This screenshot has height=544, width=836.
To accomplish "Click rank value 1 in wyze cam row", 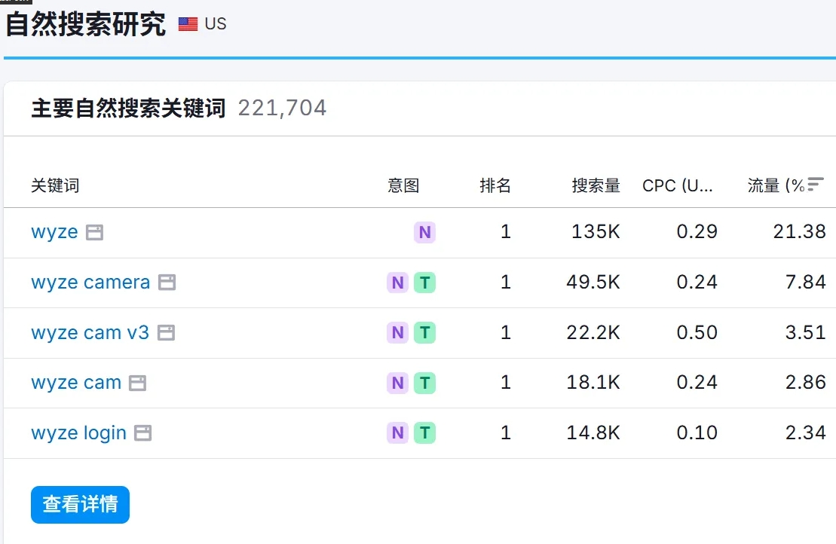I will 505,382.
